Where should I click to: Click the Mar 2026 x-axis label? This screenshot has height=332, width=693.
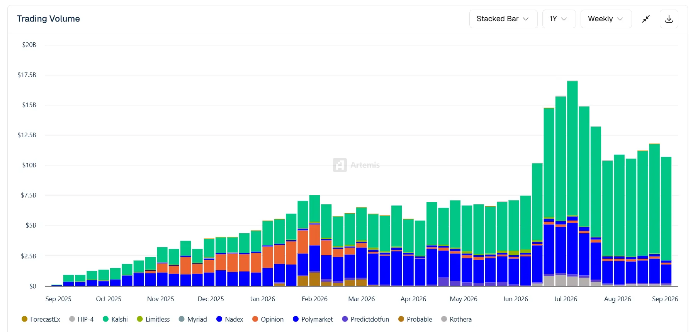point(362,299)
